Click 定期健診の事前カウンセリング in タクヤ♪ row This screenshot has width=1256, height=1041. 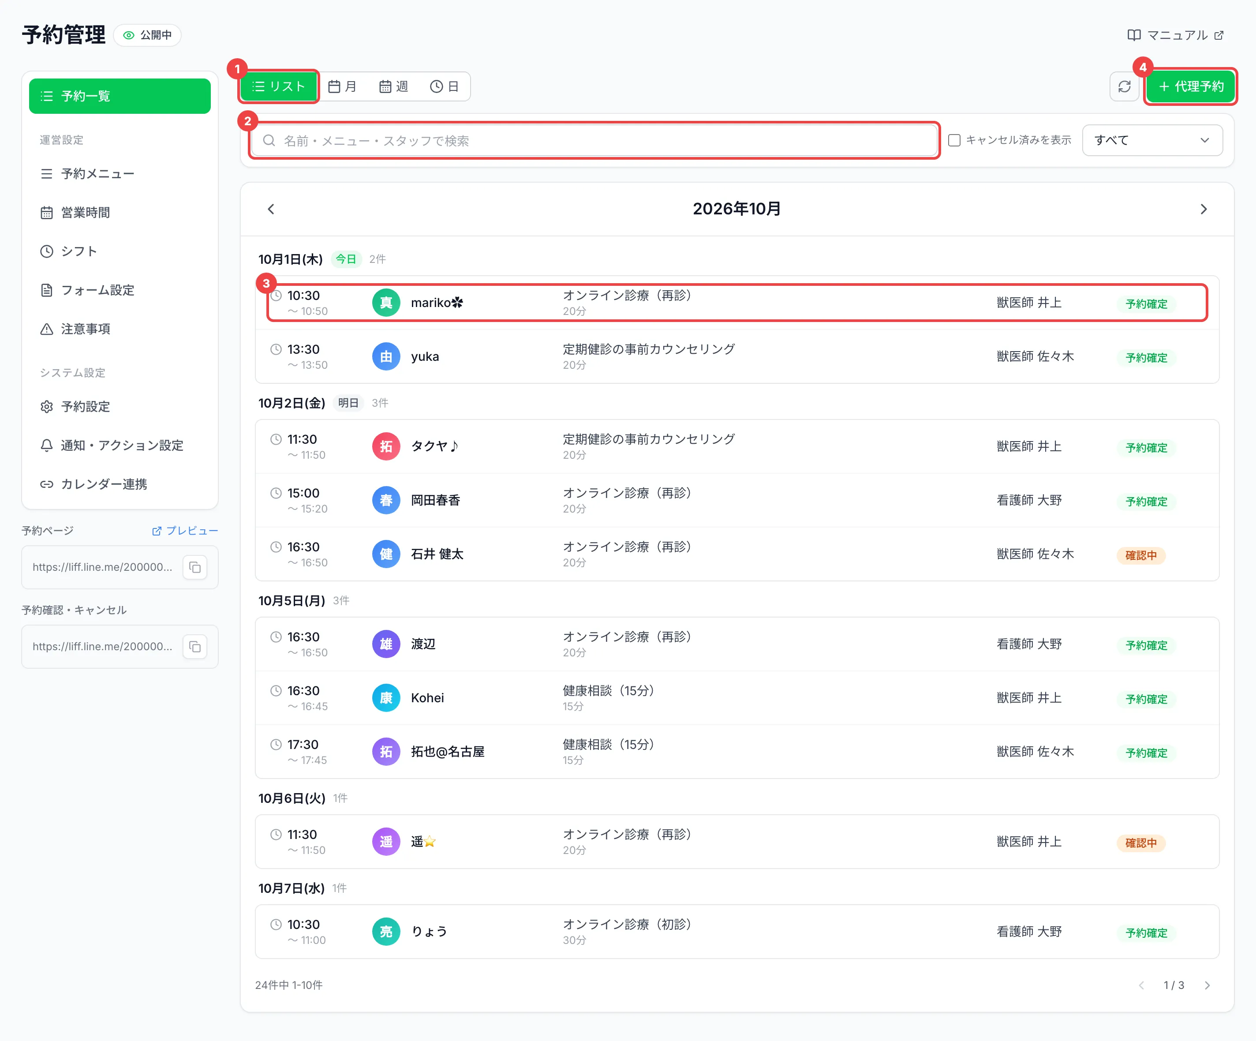[648, 439]
